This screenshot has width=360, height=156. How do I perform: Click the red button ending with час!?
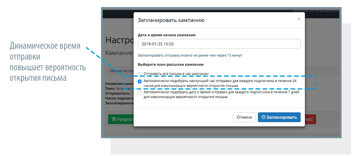click(x=310, y=119)
